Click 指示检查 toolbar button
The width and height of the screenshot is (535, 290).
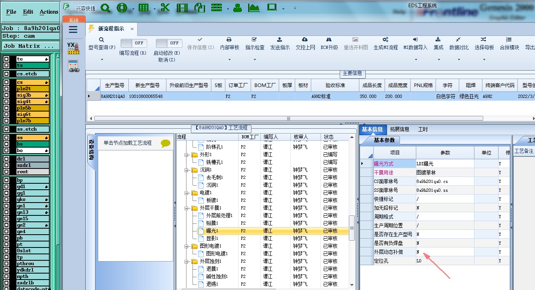tap(255, 44)
